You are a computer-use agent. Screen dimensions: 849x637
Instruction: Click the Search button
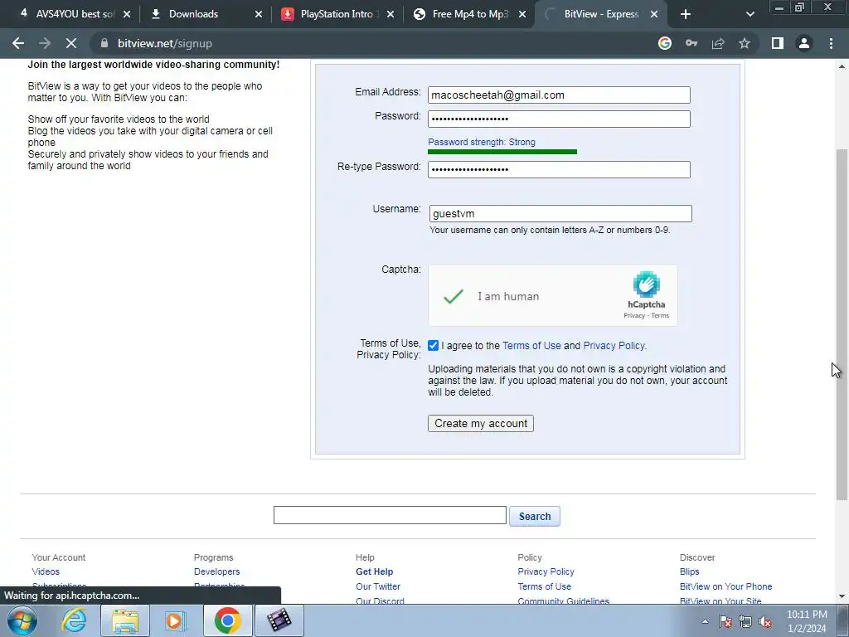tap(535, 516)
